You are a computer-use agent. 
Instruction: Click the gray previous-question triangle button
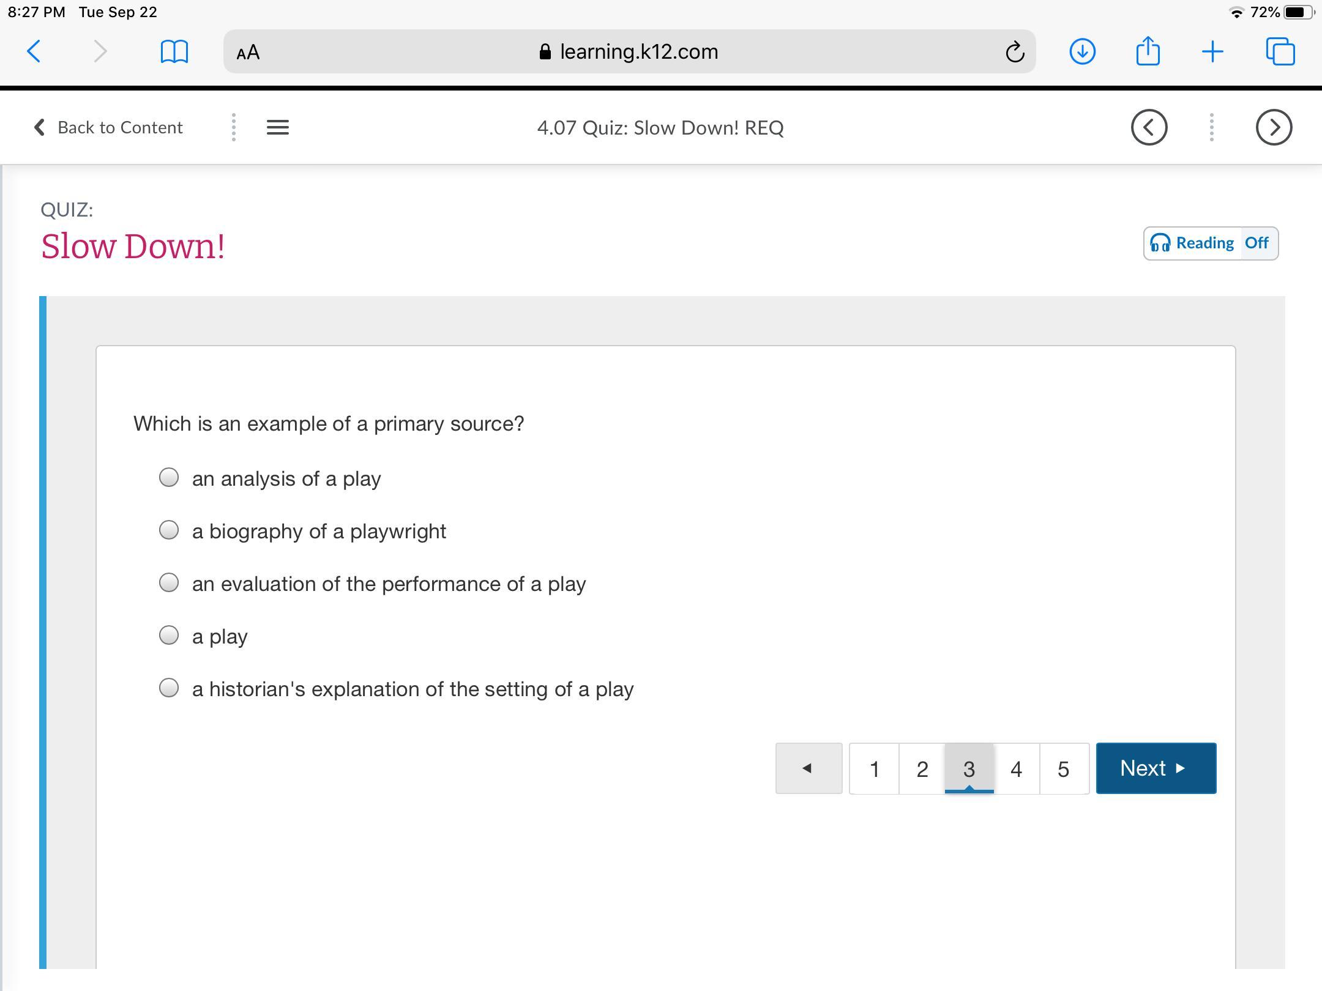808,768
